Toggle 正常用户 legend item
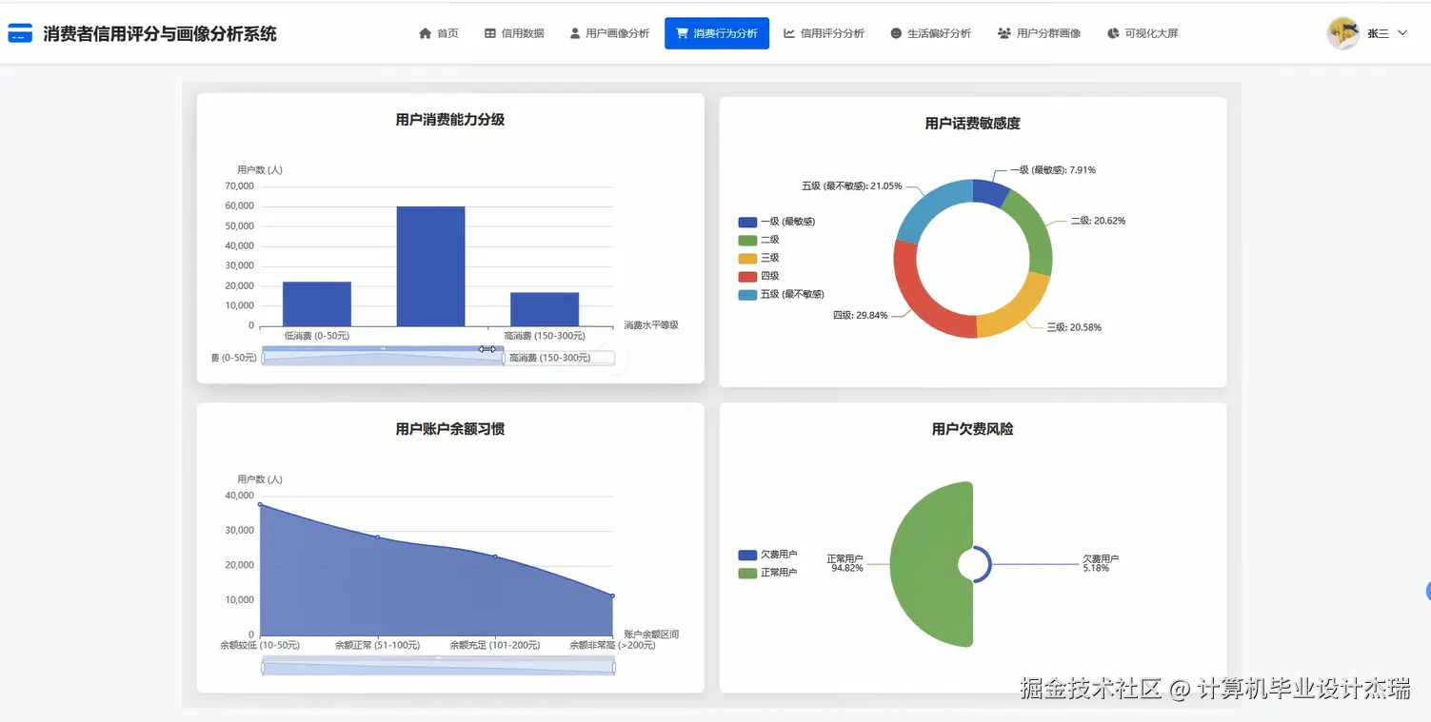 [x=767, y=573]
